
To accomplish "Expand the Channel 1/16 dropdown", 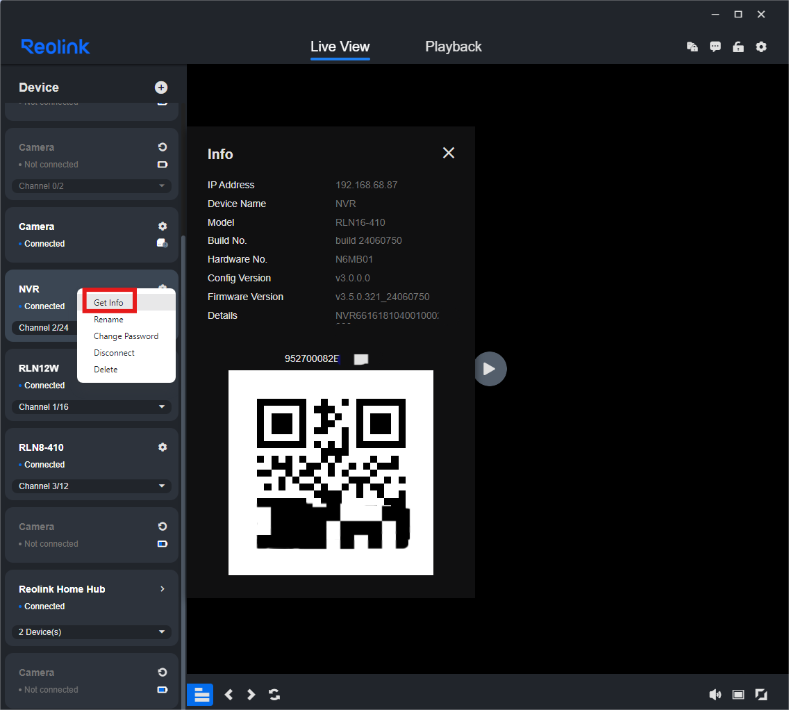I will 92,407.
